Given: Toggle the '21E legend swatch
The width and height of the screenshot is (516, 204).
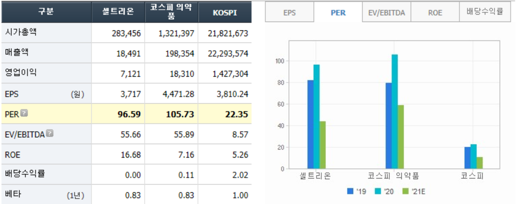Looking at the screenshot, I should [x=405, y=191].
